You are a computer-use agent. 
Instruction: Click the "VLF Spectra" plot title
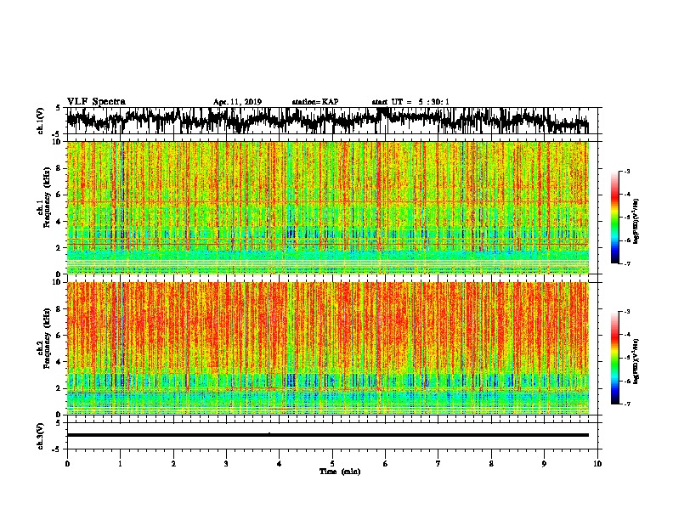click(96, 102)
